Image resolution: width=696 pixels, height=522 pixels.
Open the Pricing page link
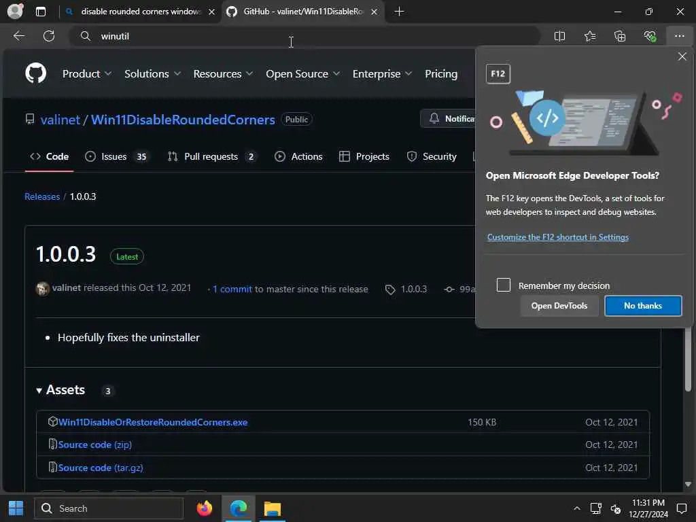440,73
